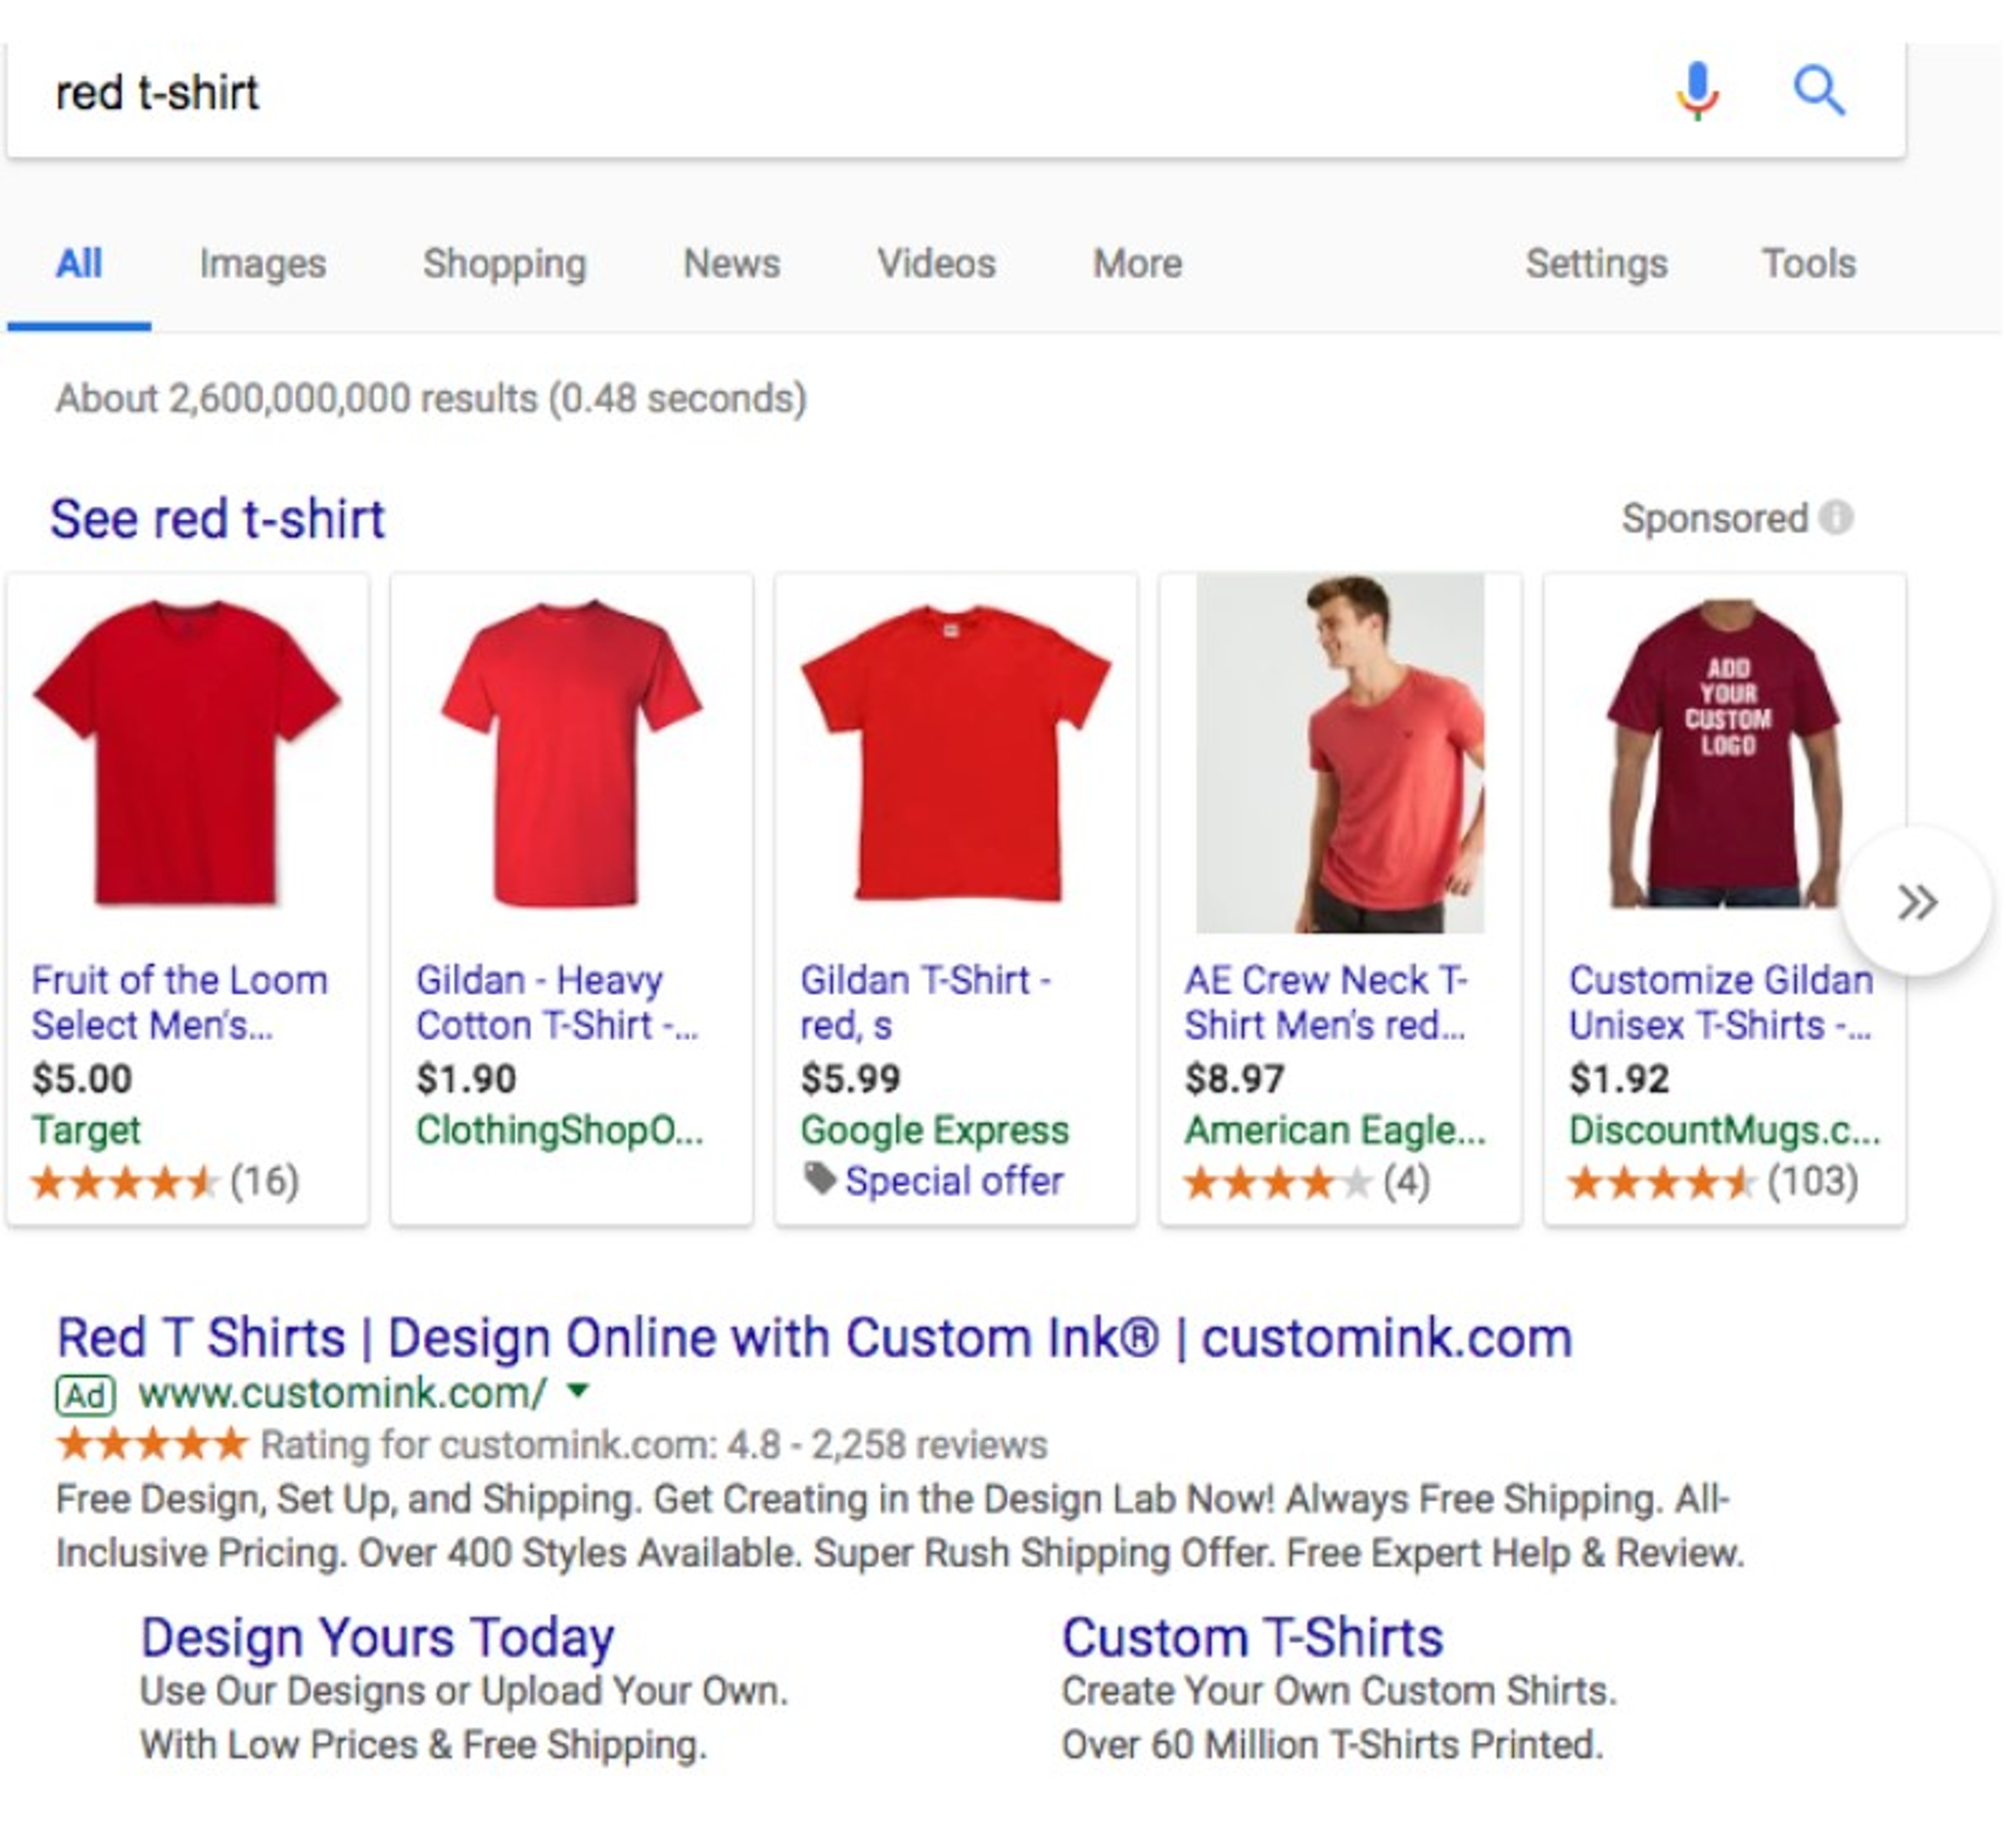Image resolution: width=2006 pixels, height=1846 pixels.
Task: Click the Sponsored info icon
Action: click(x=1835, y=518)
